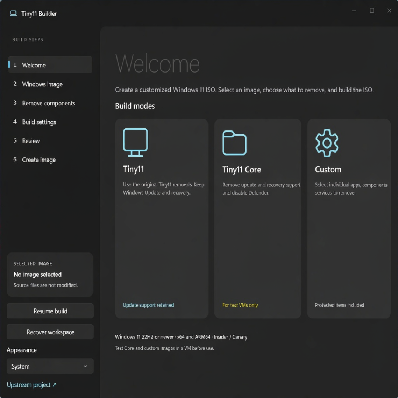Maximize the Tiny11 Builder window
398x398 pixels.
(372, 10)
